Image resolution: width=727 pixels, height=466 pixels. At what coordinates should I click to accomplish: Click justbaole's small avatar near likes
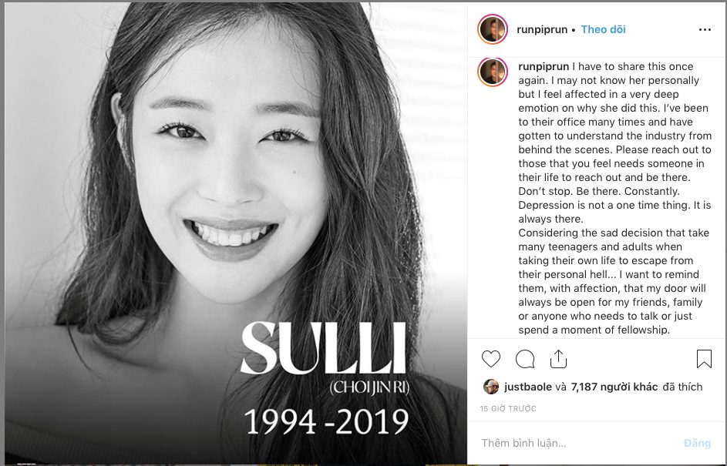pos(491,387)
